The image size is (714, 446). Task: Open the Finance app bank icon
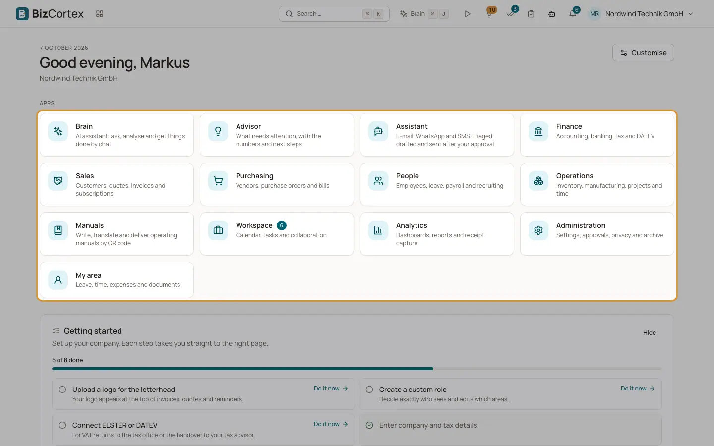pos(538,131)
